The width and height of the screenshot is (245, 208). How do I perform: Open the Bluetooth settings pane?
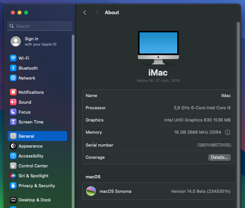coord(37,68)
